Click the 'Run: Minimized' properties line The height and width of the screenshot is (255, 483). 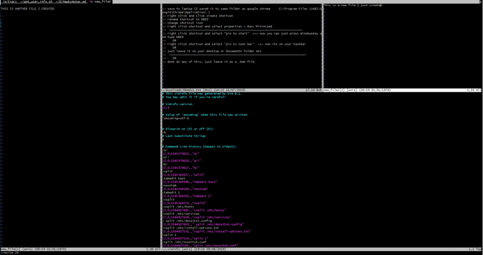(217, 26)
